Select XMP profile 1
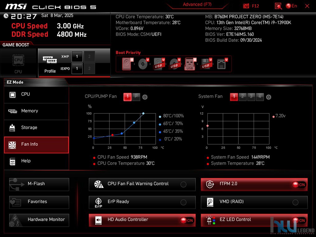The width and height of the screenshot is (316, 237). click(x=77, y=56)
